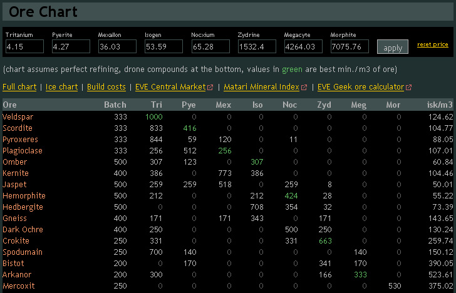Click the Pye column header
The height and width of the screenshot is (293, 456).
(189, 105)
